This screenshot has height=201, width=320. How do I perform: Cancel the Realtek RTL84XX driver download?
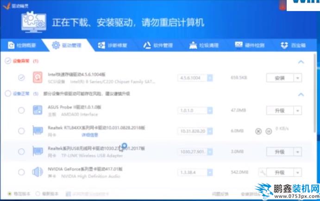tap(258, 131)
